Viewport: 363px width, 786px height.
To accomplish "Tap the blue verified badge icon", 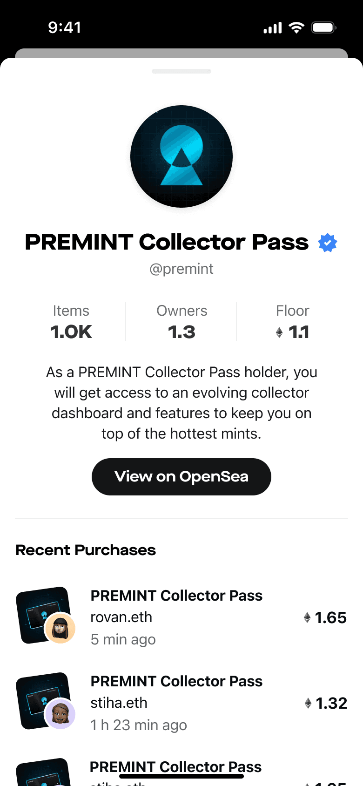I will pos(328,243).
